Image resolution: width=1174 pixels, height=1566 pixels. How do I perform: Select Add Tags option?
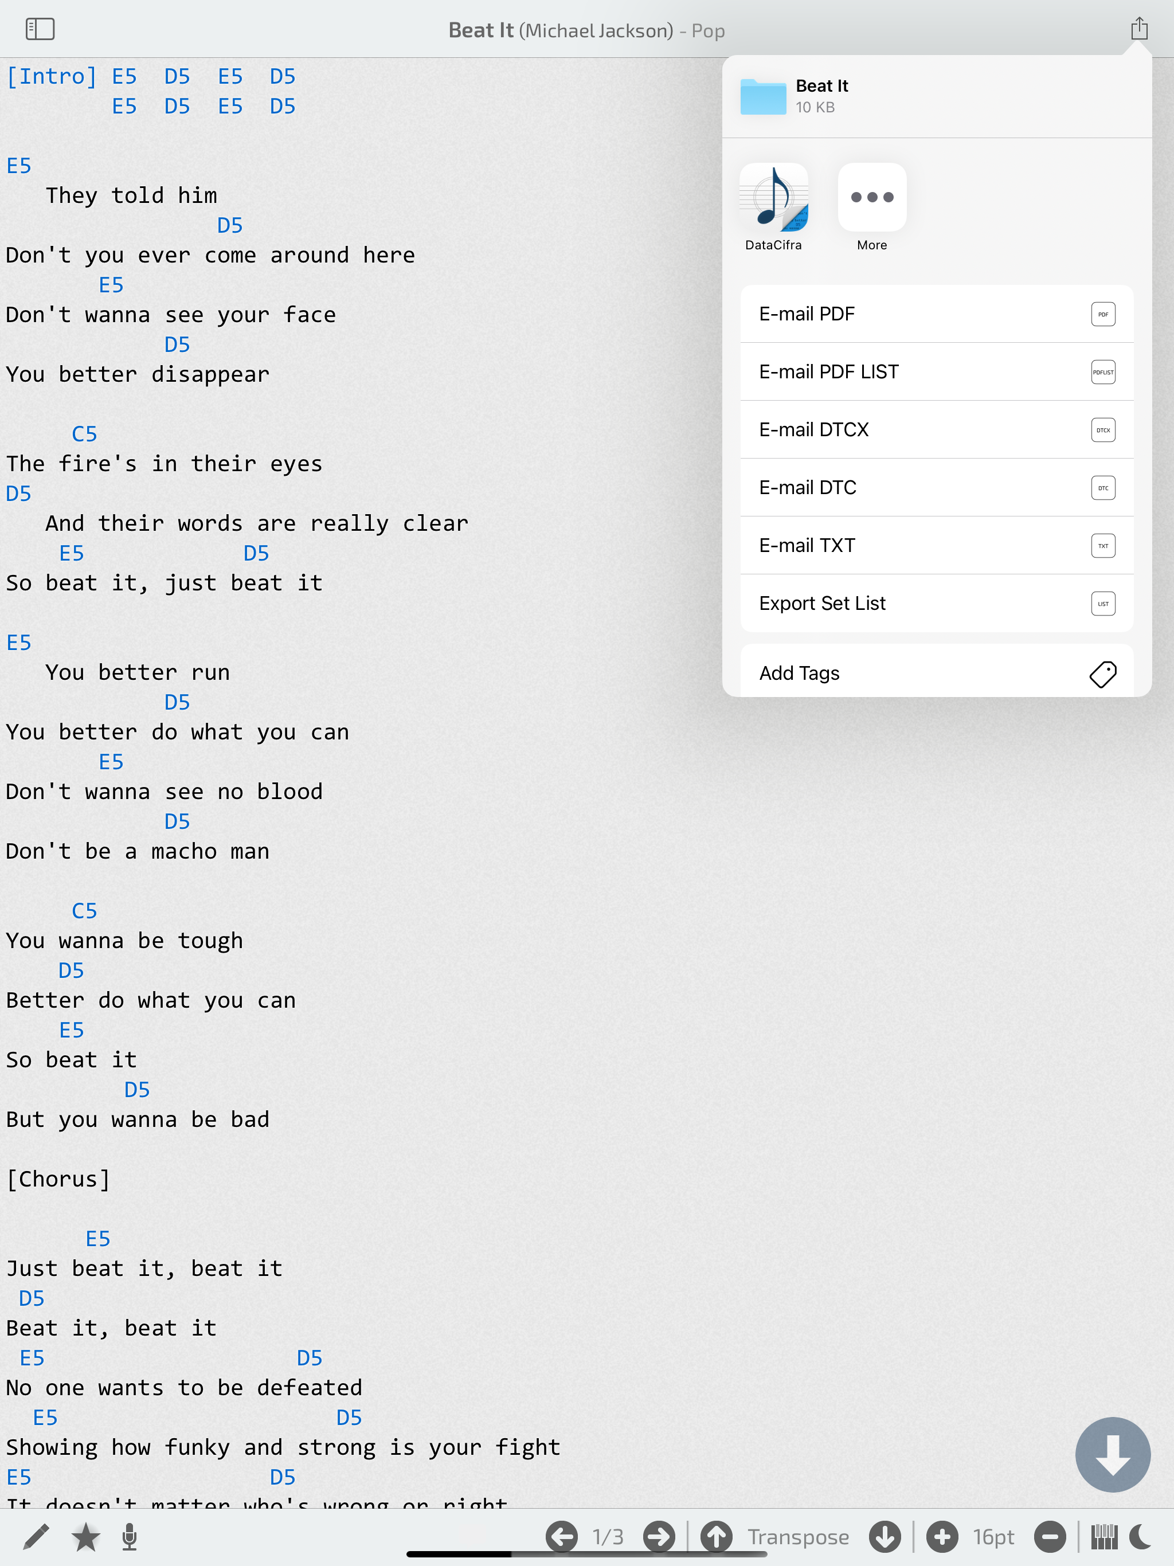point(936,672)
